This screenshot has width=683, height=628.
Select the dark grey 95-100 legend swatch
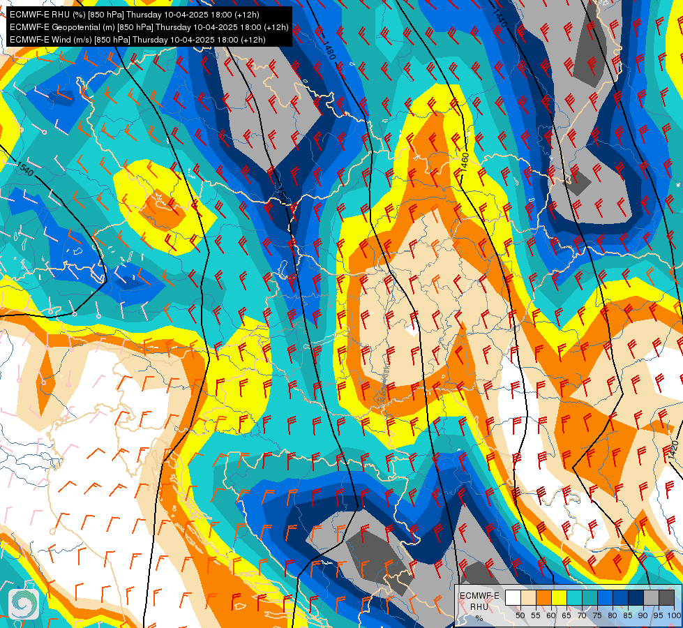(667, 597)
